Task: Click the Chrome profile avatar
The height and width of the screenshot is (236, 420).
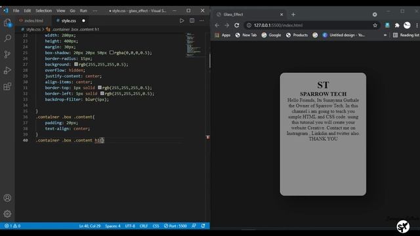Action: pyautogui.click(x=407, y=25)
